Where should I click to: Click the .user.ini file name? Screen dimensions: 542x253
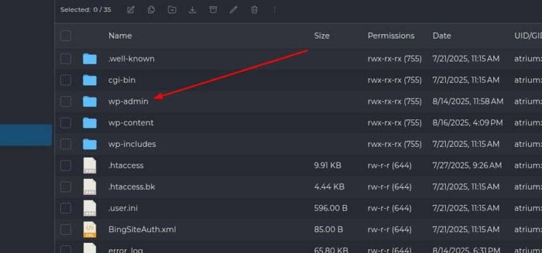(123, 208)
